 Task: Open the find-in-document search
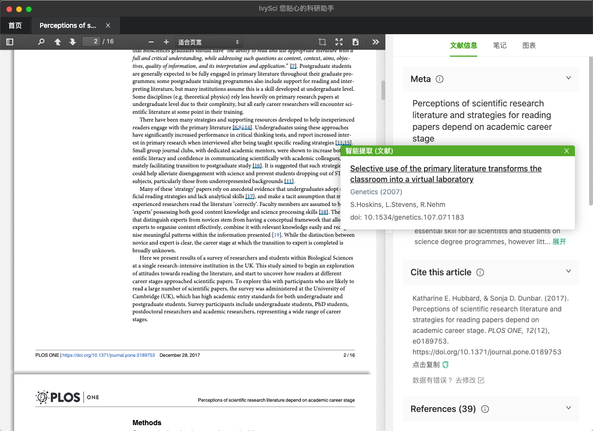[x=42, y=42]
